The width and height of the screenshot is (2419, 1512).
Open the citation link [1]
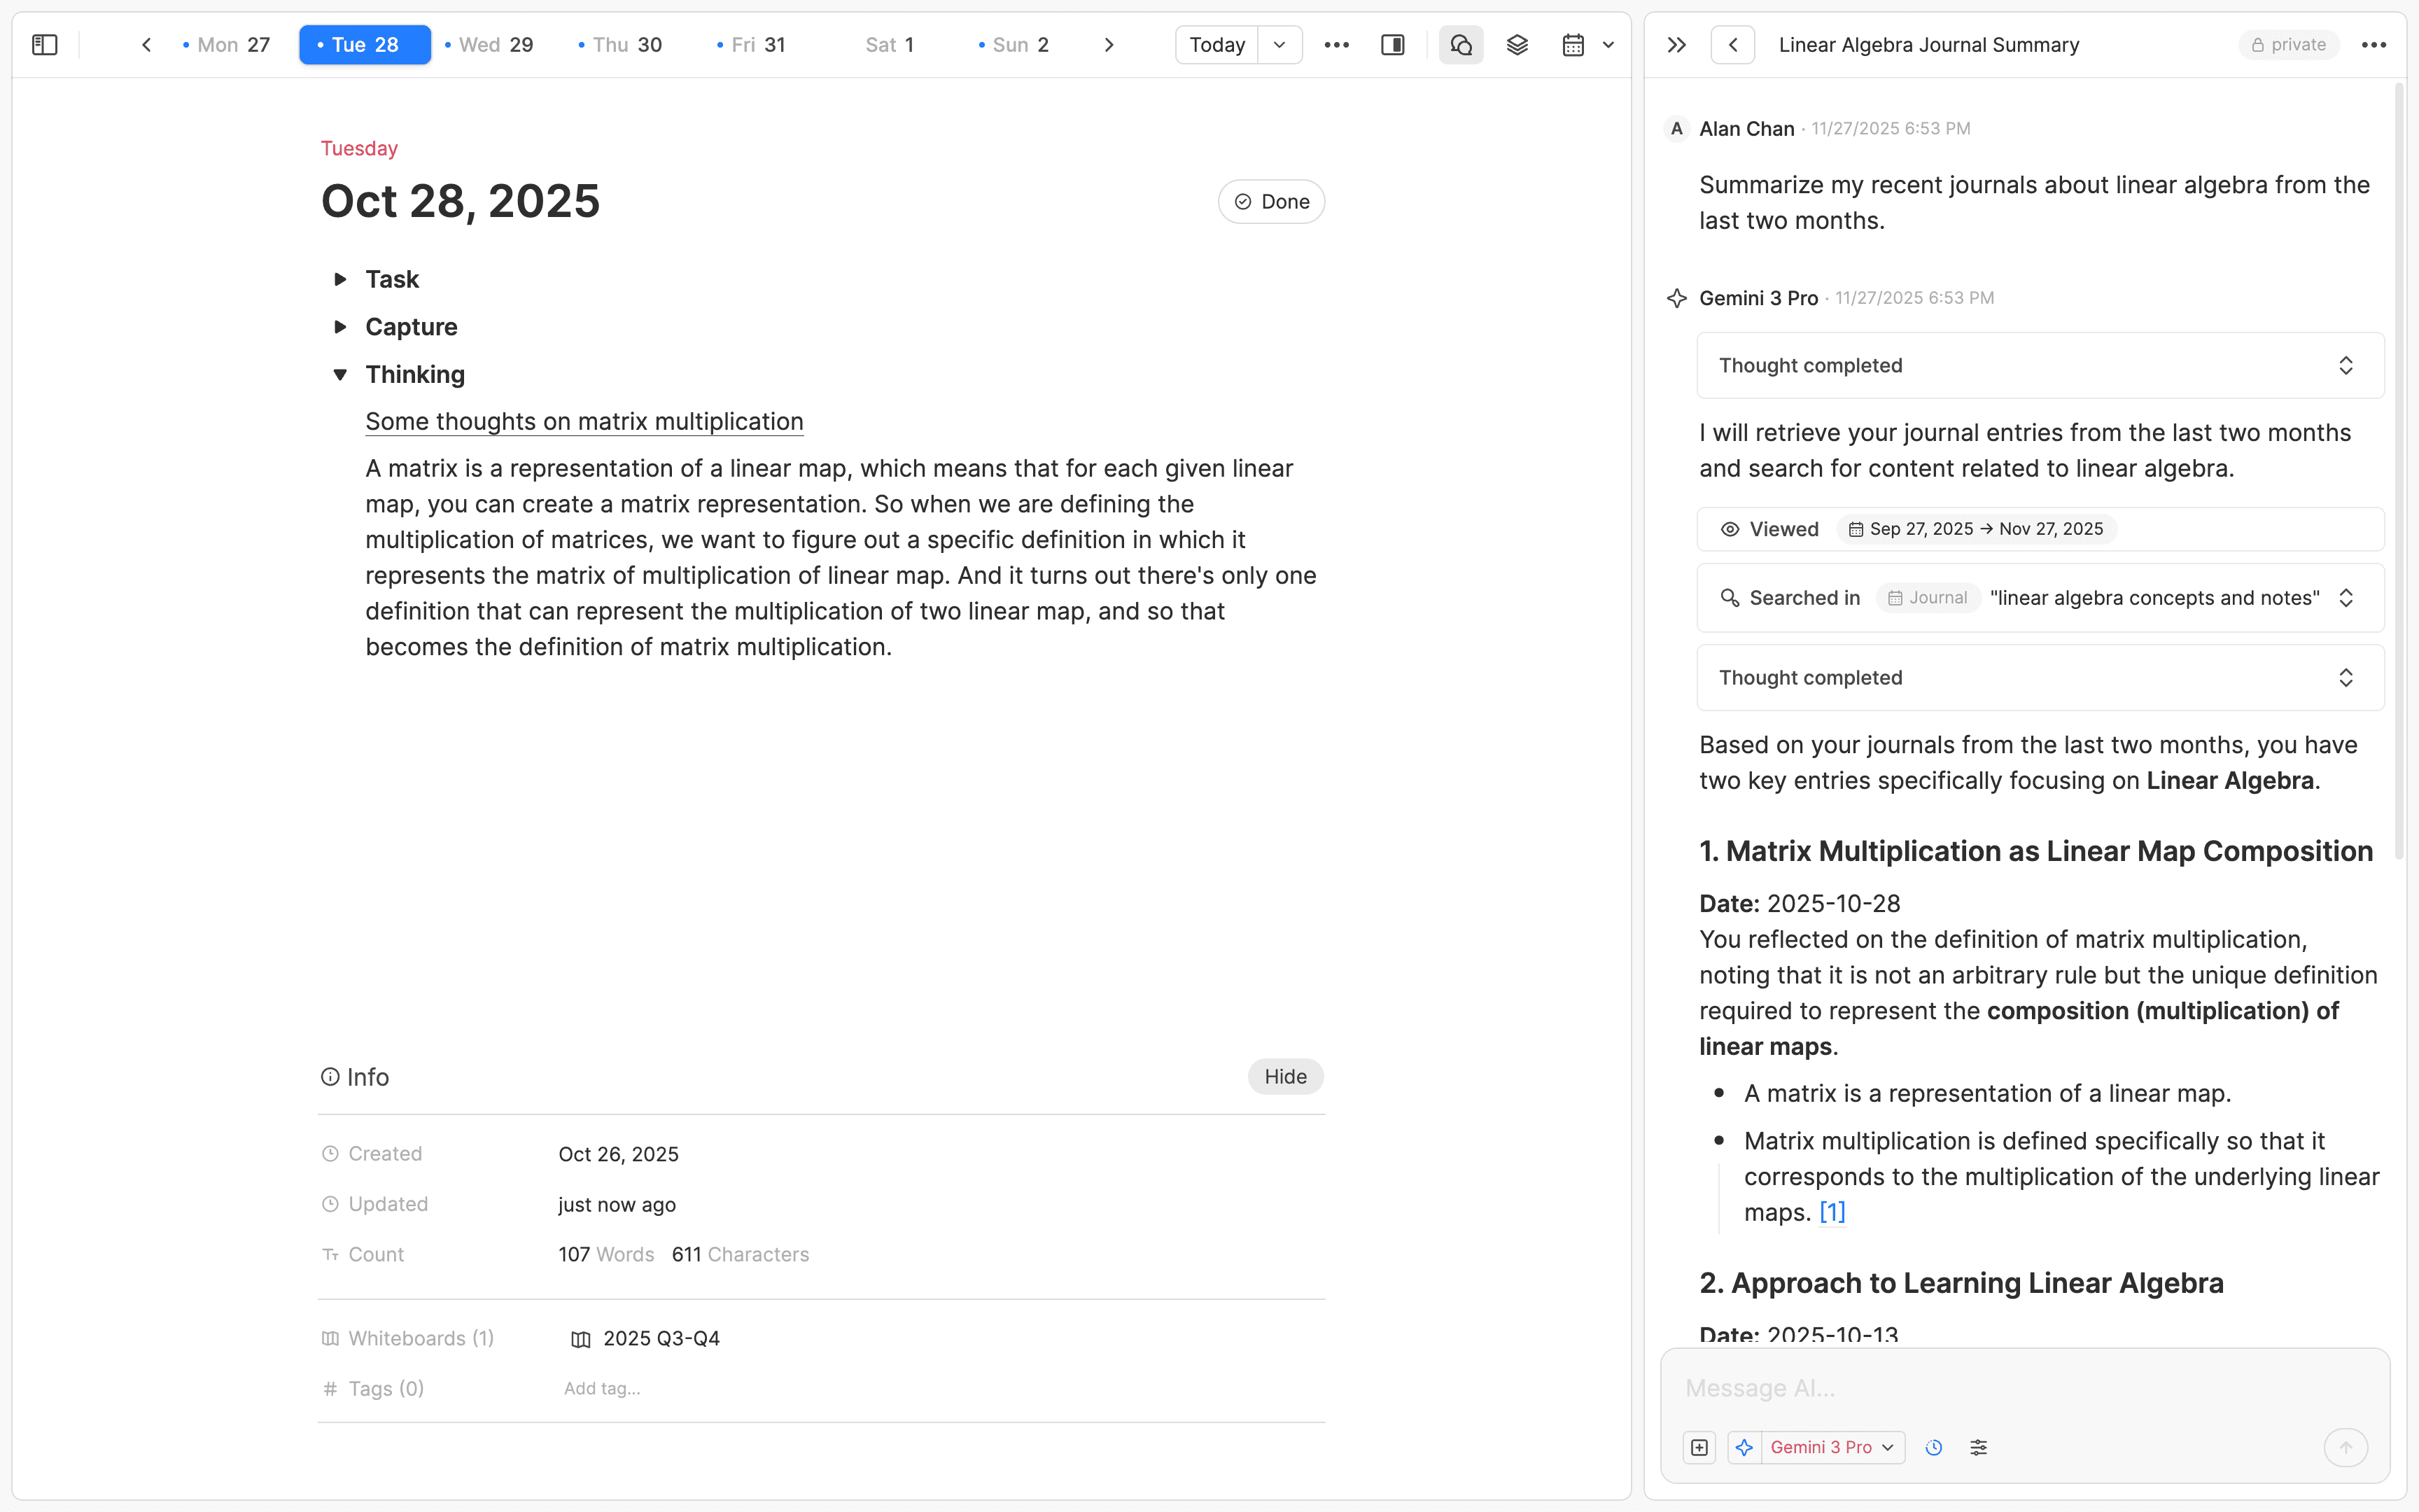[x=1832, y=1212]
